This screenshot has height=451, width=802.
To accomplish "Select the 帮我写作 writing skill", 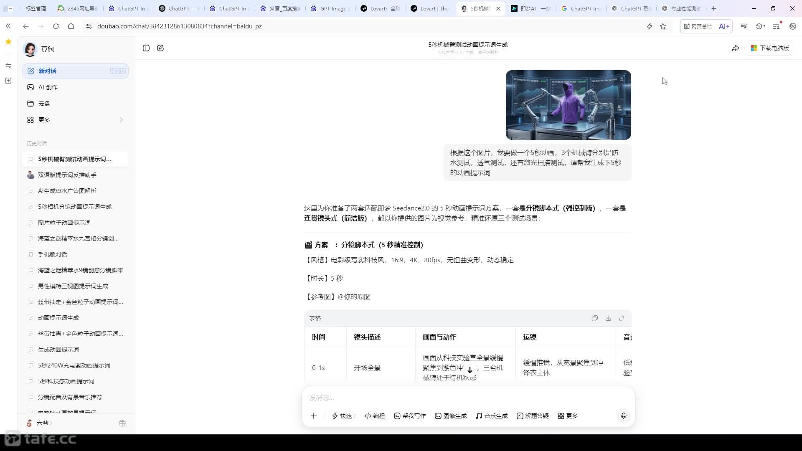I will click(410, 416).
